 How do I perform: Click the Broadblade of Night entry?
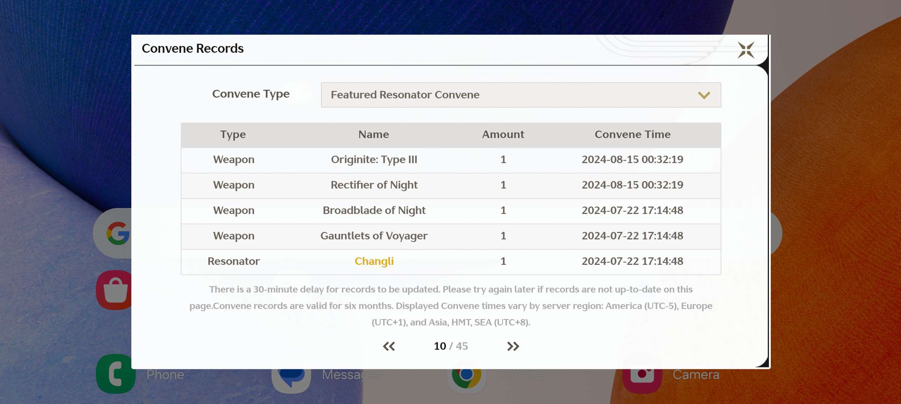point(374,211)
